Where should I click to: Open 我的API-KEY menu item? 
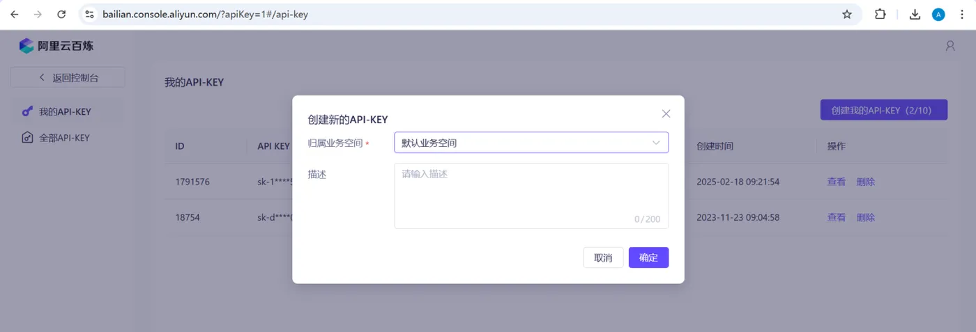[x=65, y=111]
